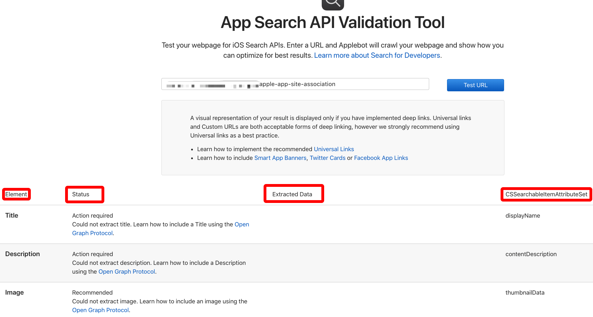Focus the URL input field
The width and height of the screenshot is (593, 317).
tap(295, 84)
